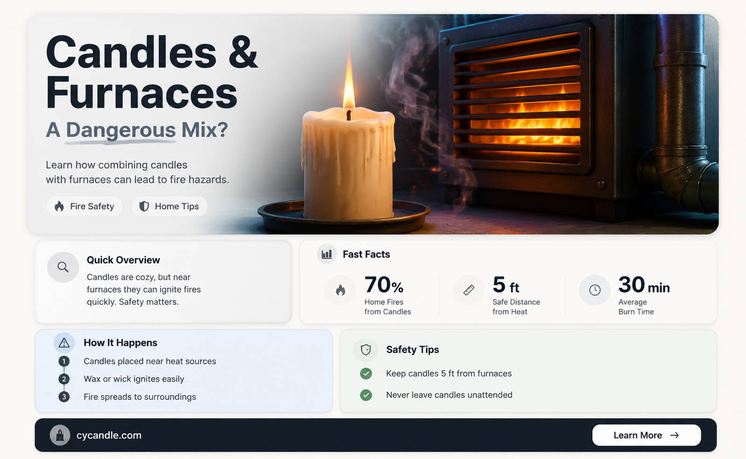The width and height of the screenshot is (746, 459).
Task: Click the shield icon next to Safety Tips
Action: 366,350
